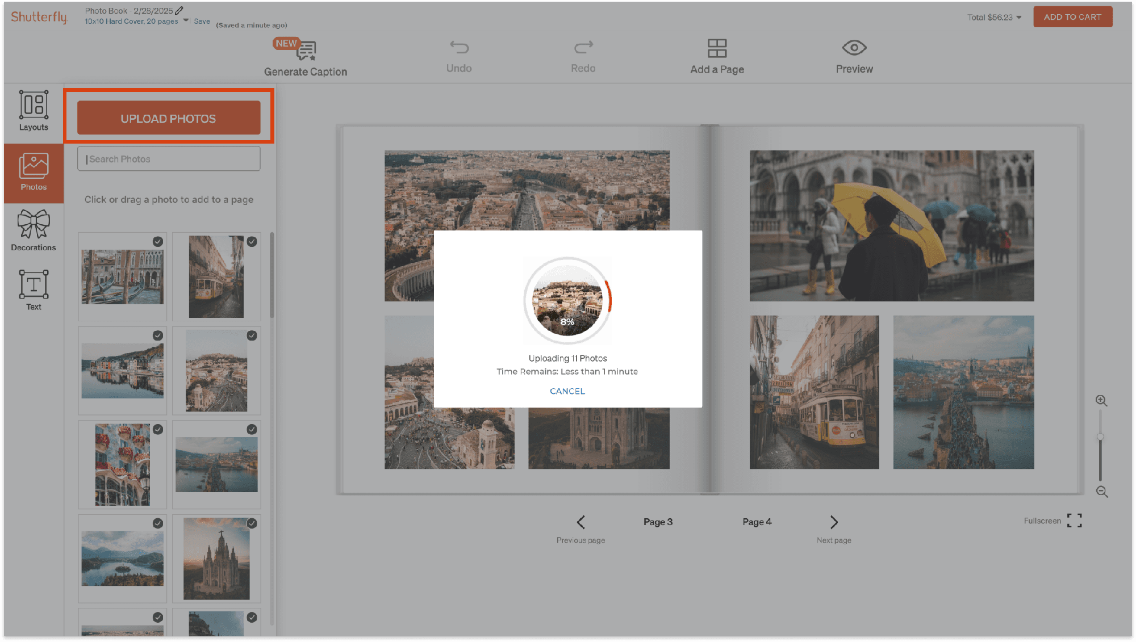Toggle checkmark on Casa Batllo balconies thumbnail
This screenshot has width=1136, height=642.
tap(158, 429)
